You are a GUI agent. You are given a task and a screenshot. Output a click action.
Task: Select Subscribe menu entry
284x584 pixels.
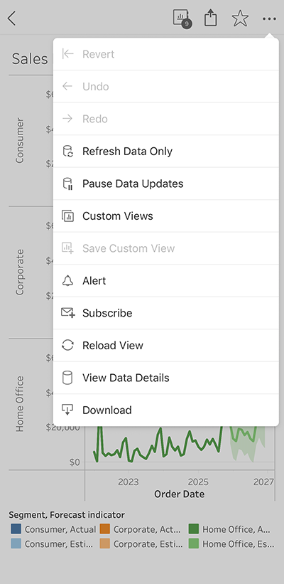click(166, 313)
